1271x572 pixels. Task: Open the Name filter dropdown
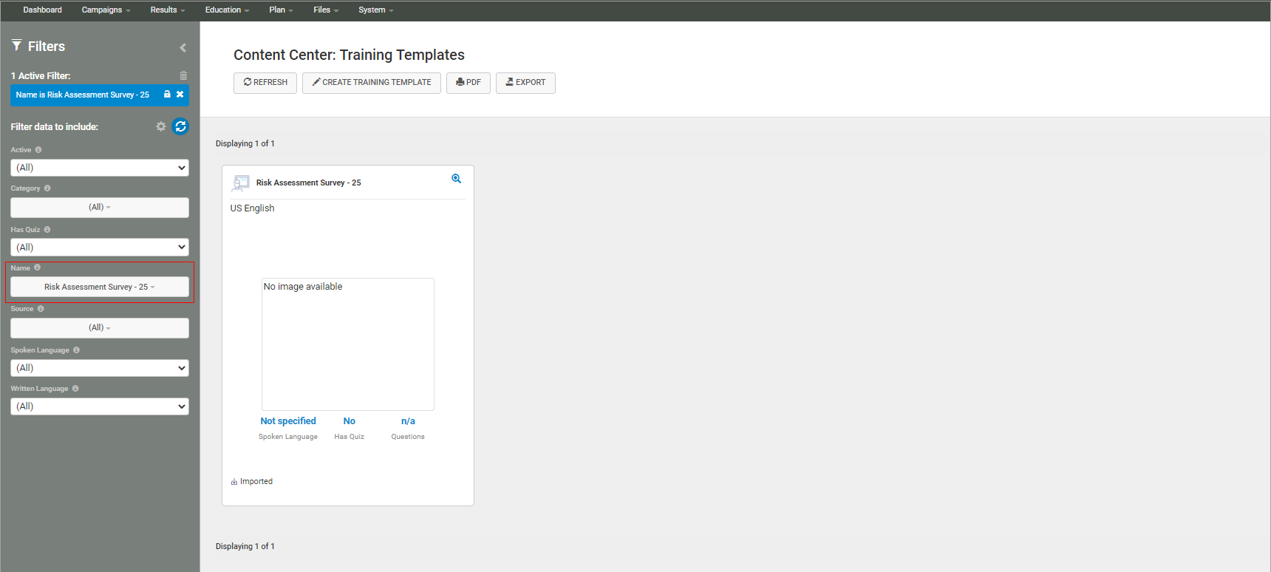pyautogui.click(x=100, y=287)
